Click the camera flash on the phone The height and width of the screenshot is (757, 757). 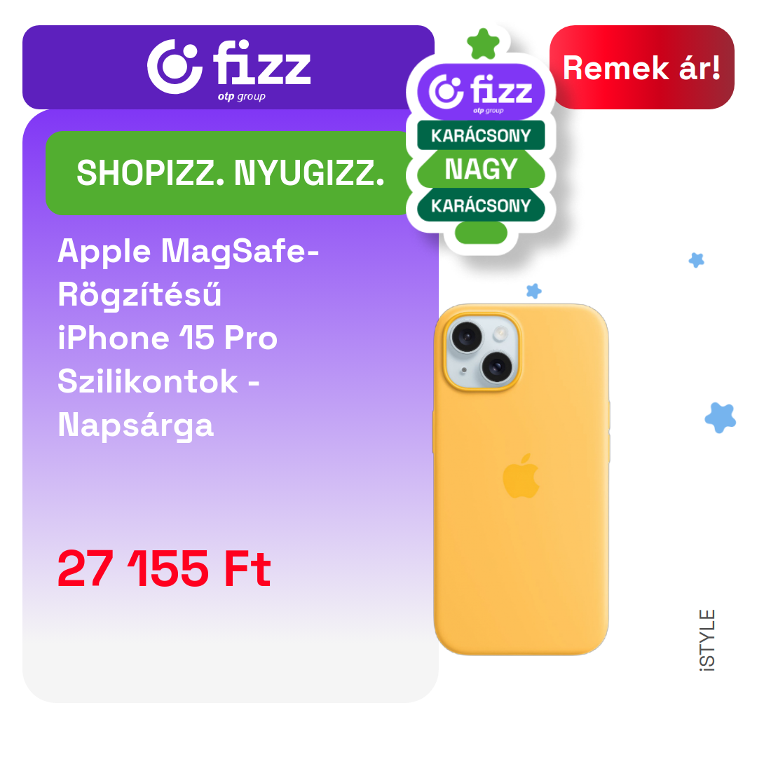500,333
